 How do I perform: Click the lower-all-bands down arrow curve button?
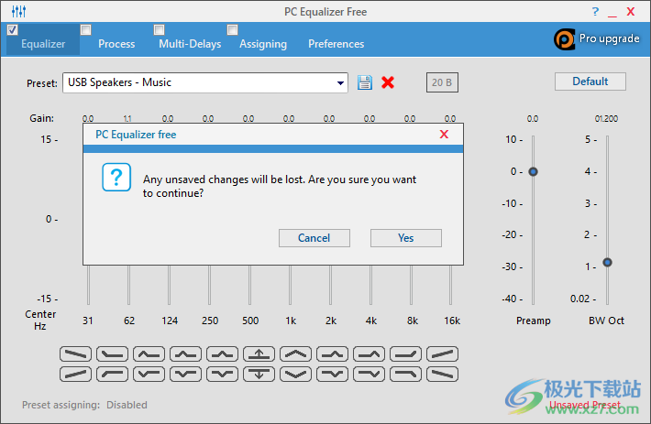tap(259, 374)
